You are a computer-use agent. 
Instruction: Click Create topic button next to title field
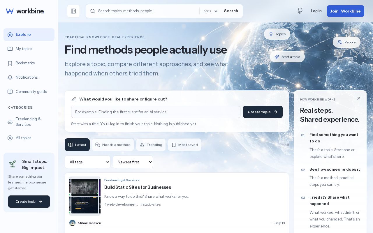tap(263, 112)
